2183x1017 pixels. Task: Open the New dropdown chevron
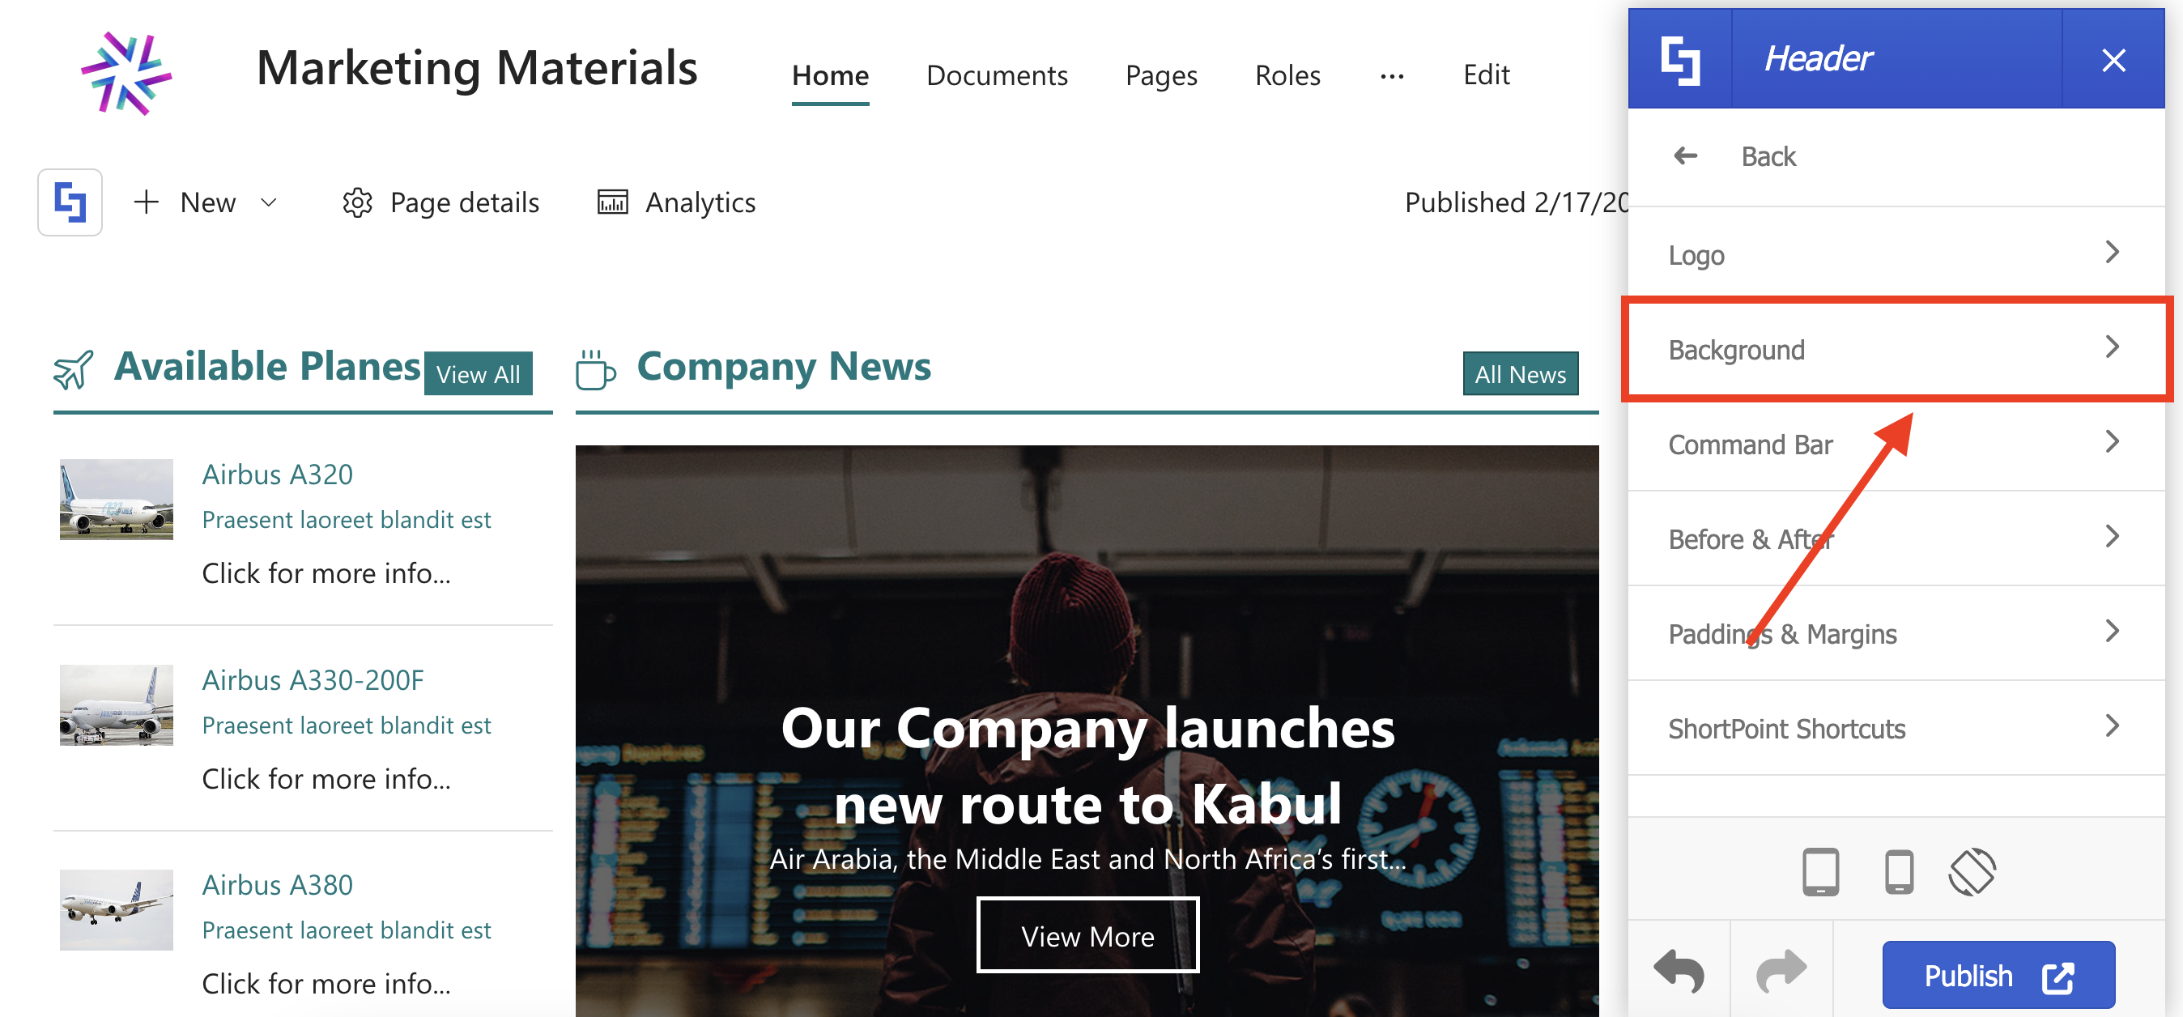(269, 202)
